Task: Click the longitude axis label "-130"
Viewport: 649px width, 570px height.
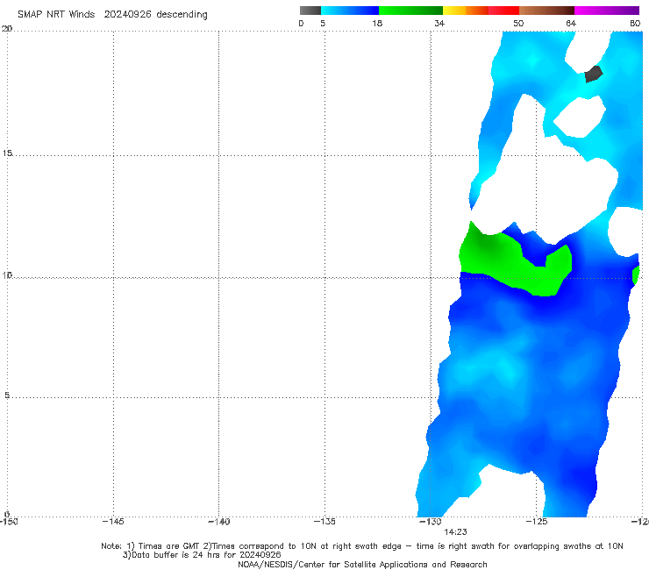Action: click(x=431, y=522)
